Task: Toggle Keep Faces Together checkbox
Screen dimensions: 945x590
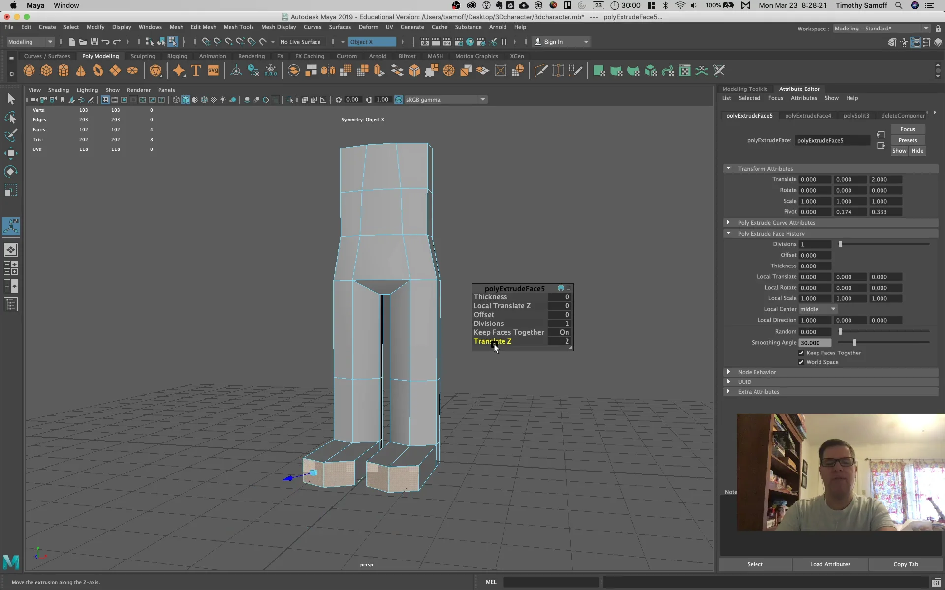Action: [x=801, y=353]
